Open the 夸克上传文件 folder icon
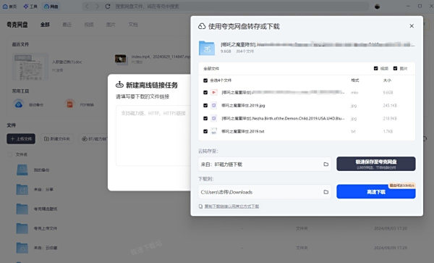The width and height of the screenshot is (434, 263). 22,228
